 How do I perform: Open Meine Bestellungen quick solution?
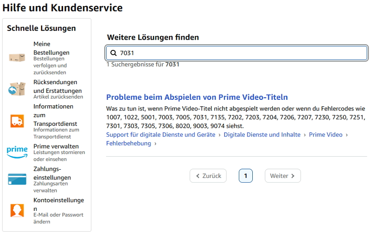[x=51, y=48]
